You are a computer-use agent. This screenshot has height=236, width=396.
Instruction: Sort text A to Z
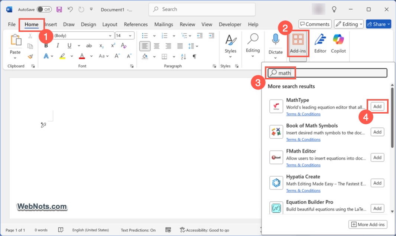(x=184, y=56)
